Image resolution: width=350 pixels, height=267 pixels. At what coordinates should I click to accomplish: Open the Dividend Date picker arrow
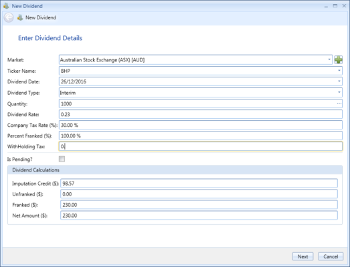coord(339,81)
